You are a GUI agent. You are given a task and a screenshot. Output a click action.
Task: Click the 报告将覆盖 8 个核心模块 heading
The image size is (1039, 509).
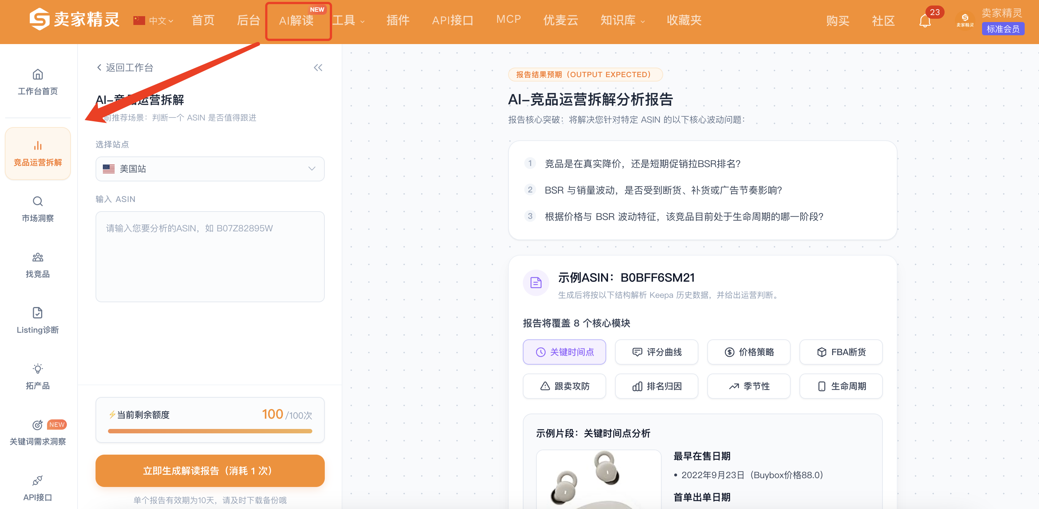click(576, 323)
